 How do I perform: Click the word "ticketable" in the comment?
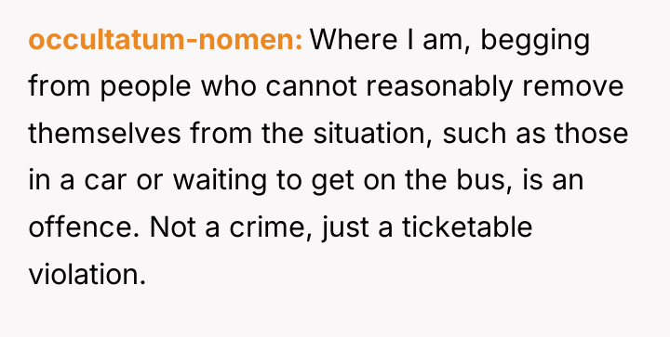467,227
